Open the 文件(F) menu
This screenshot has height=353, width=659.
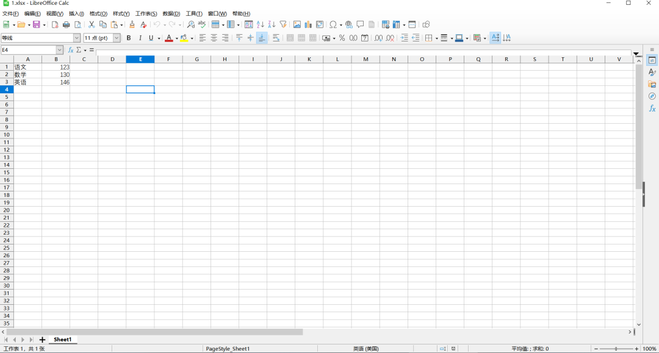10,14
